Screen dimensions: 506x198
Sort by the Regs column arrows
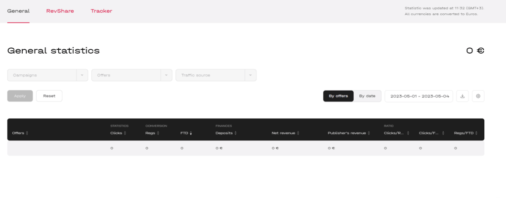coord(159,133)
